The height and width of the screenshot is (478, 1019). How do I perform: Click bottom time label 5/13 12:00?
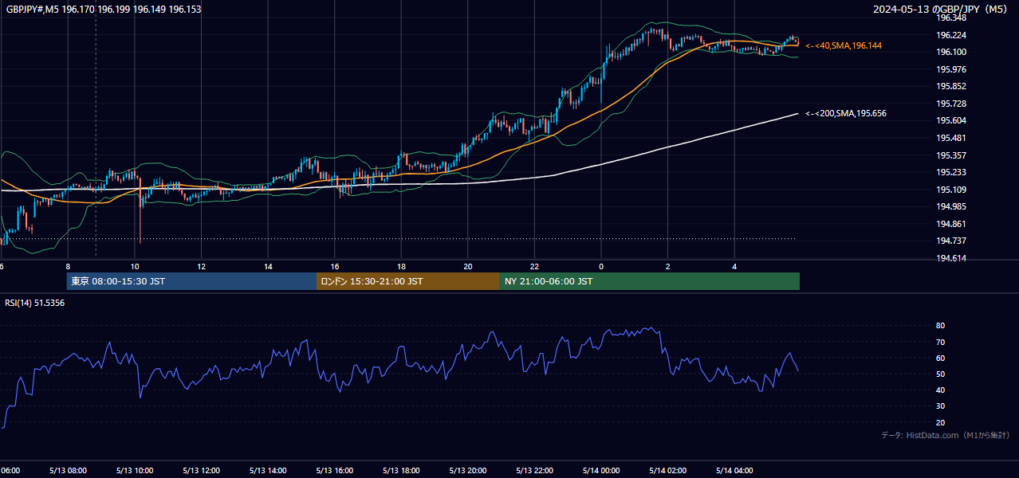202,470
